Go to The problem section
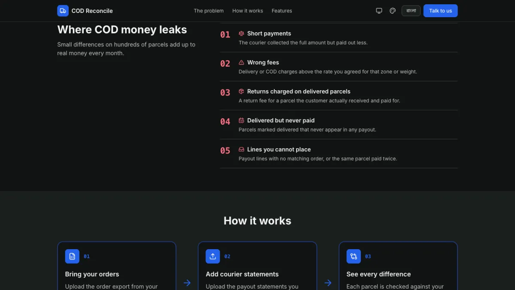 [x=209, y=11]
